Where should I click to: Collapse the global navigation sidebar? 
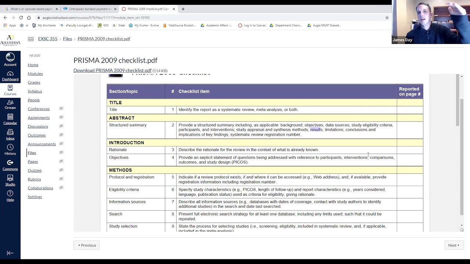(x=10, y=253)
